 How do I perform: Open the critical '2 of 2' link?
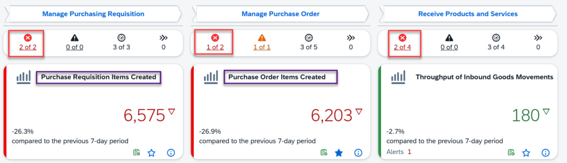click(28, 47)
